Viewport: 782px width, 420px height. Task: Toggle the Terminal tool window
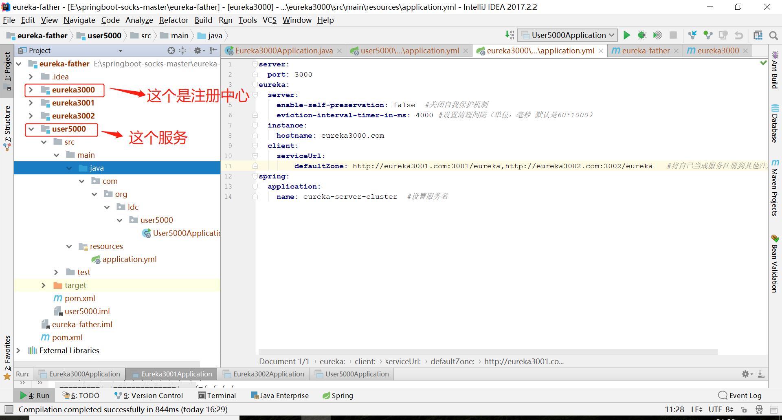point(217,396)
